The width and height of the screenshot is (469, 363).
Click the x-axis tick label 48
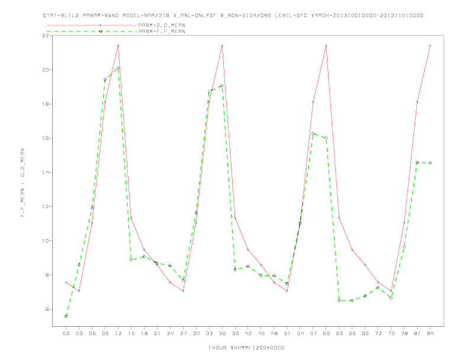click(x=274, y=333)
